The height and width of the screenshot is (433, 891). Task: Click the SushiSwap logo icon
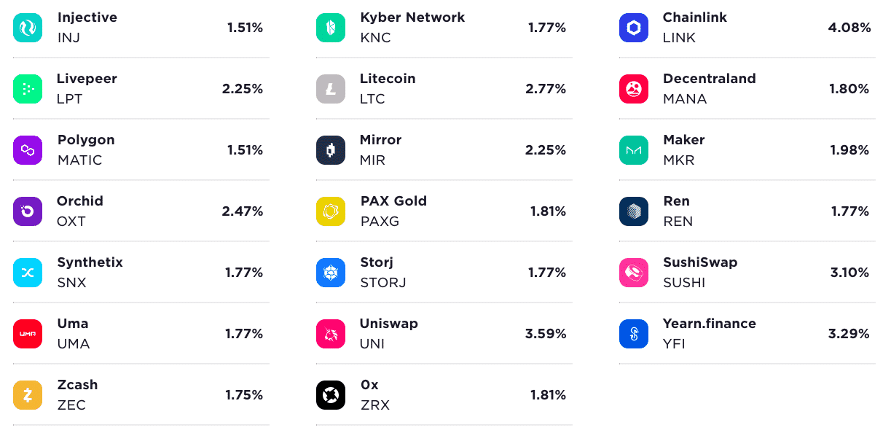[x=633, y=272]
